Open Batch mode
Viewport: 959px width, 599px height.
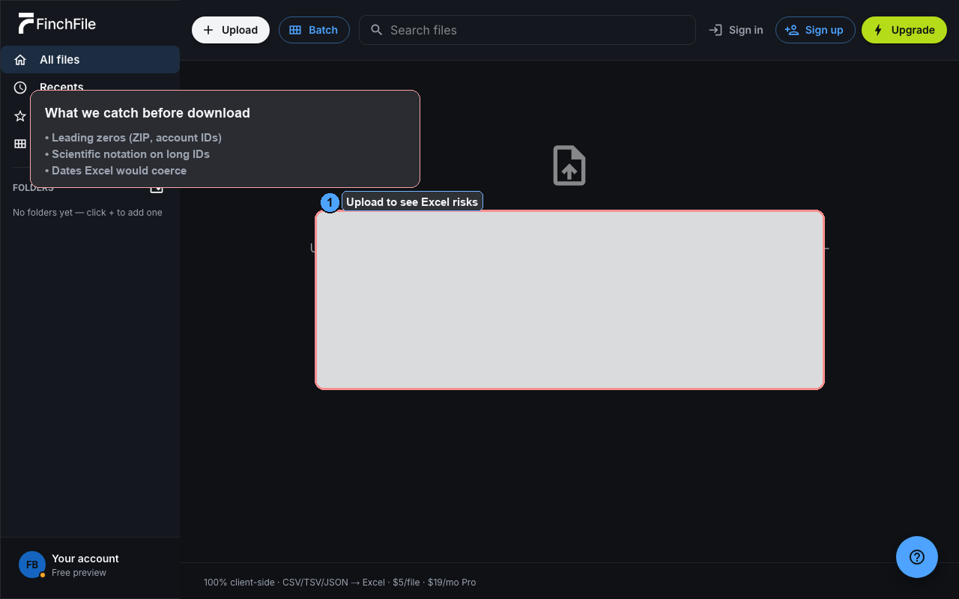tap(314, 30)
